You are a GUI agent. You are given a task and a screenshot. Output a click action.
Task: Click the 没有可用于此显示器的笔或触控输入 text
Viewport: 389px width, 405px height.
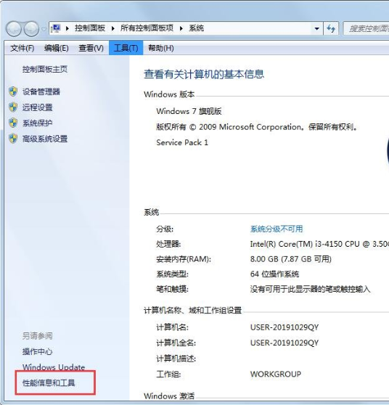310,289
